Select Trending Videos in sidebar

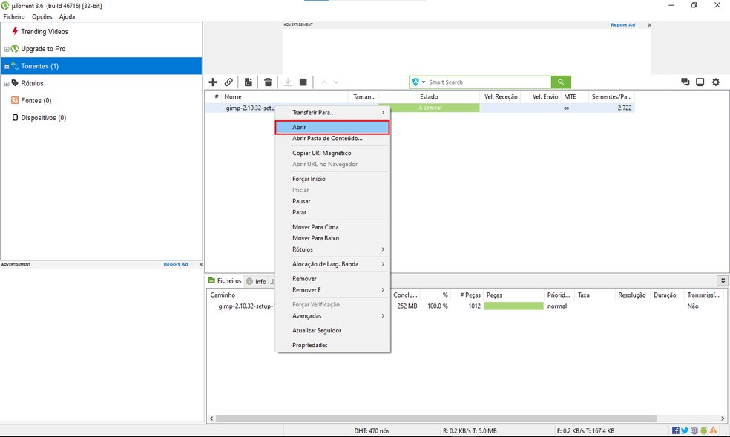tap(45, 32)
